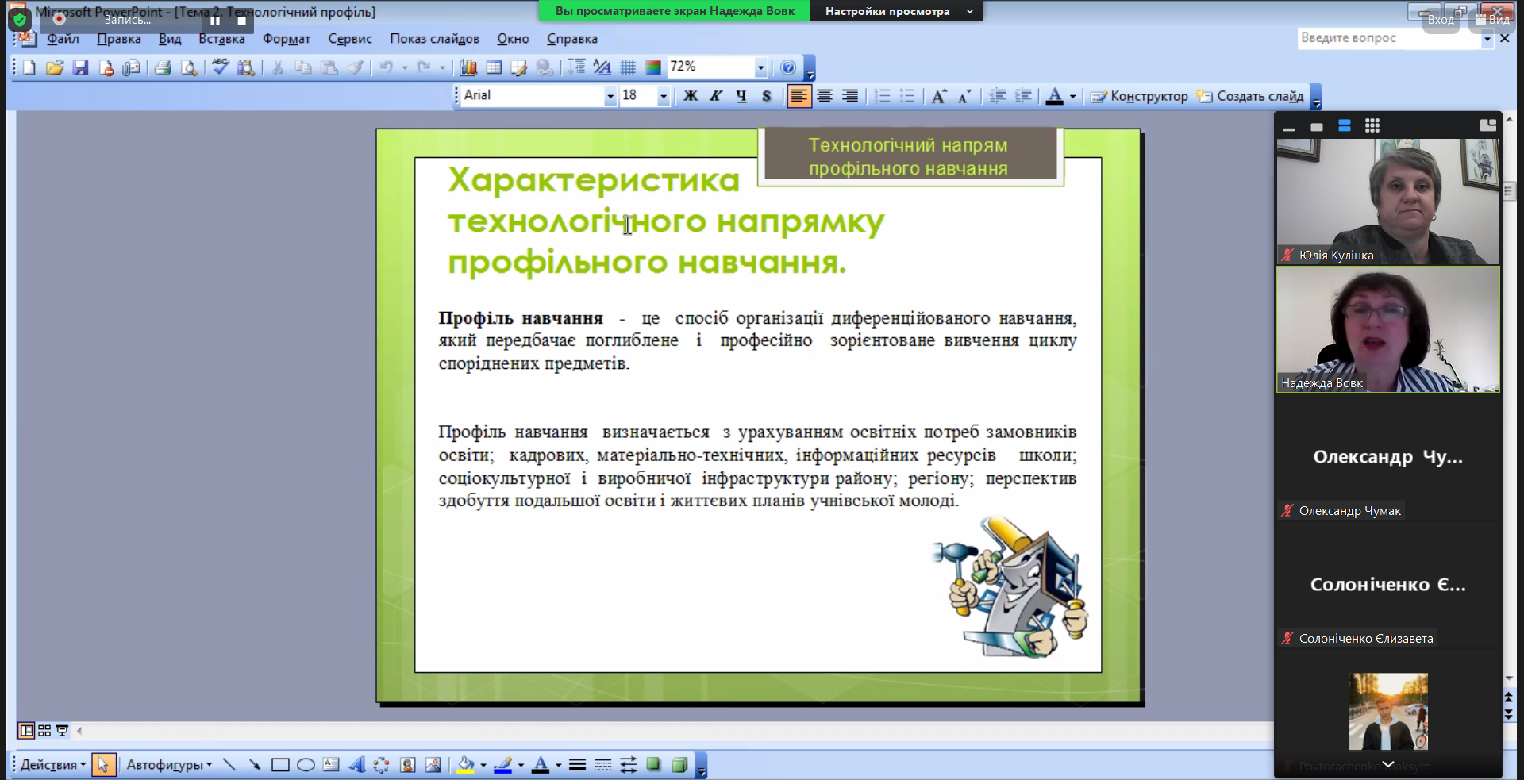The image size is (1524, 780).
Task: Choose the arrow style icon
Action: [628, 765]
